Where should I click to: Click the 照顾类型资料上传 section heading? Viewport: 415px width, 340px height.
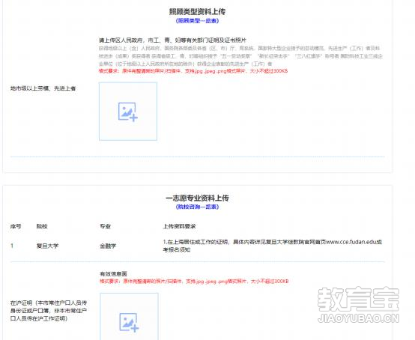(197, 12)
